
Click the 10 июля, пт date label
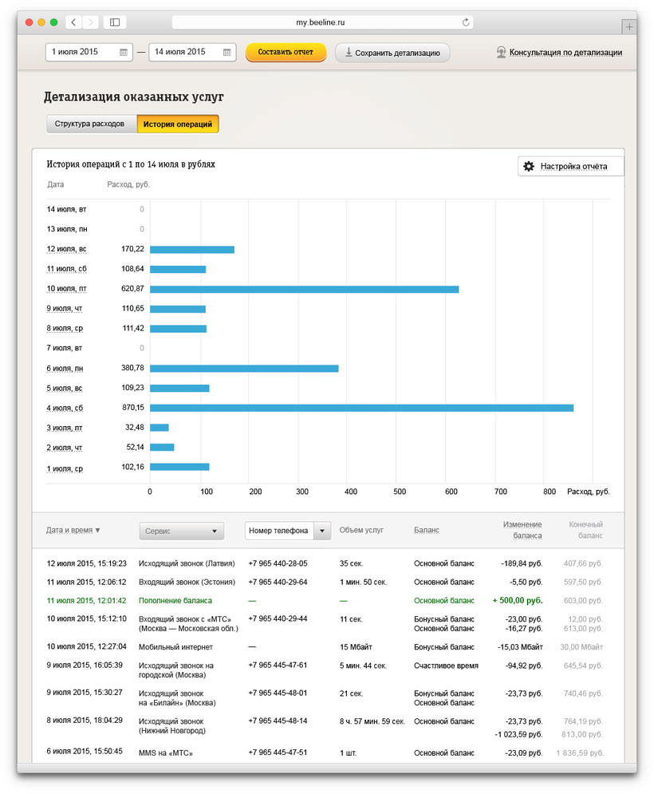click(x=66, y=289)
